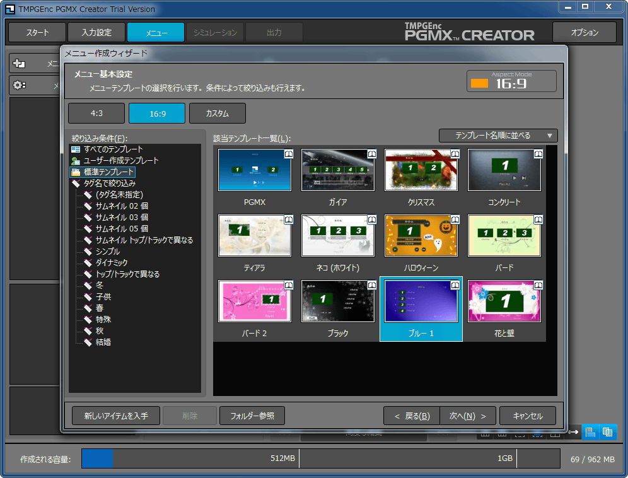Select the ハロウィーン template thumbnail
The image size is (628, 478).
(x=421, y=236)
